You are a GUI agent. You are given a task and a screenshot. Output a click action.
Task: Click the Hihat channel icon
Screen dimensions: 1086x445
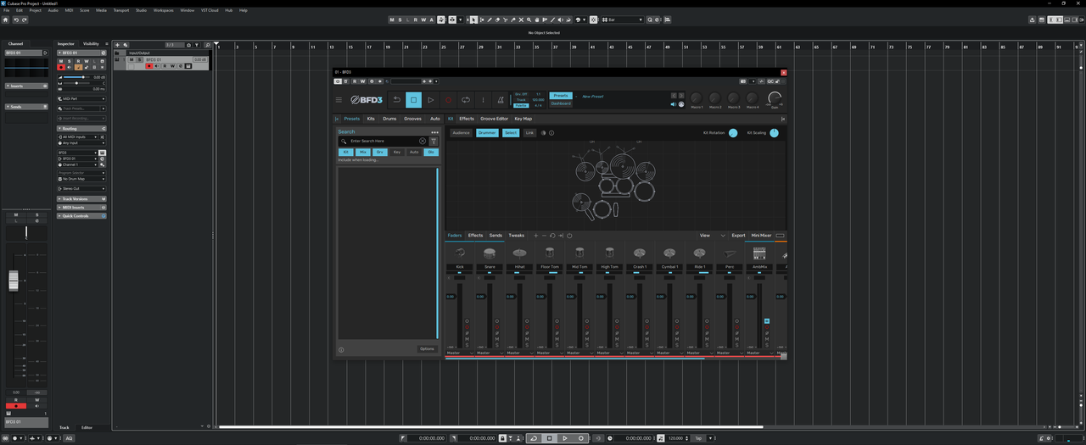519,253
